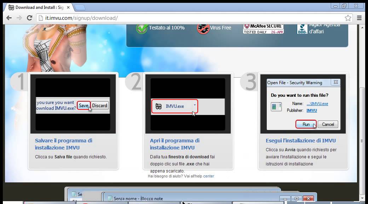The image size is (368, 204).
Task: Click the green checkmark Testato al 100% icon
Action: point(142,28)
